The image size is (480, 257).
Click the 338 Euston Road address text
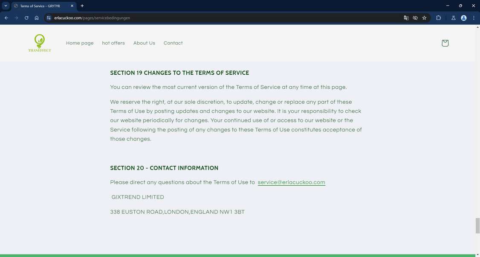[x=177, y=212]
